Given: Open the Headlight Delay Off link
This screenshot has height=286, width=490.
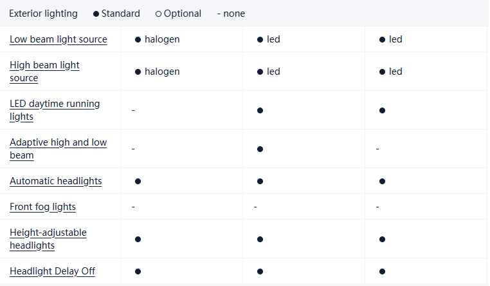Looking at the screenshot, I should click(52, 271).
